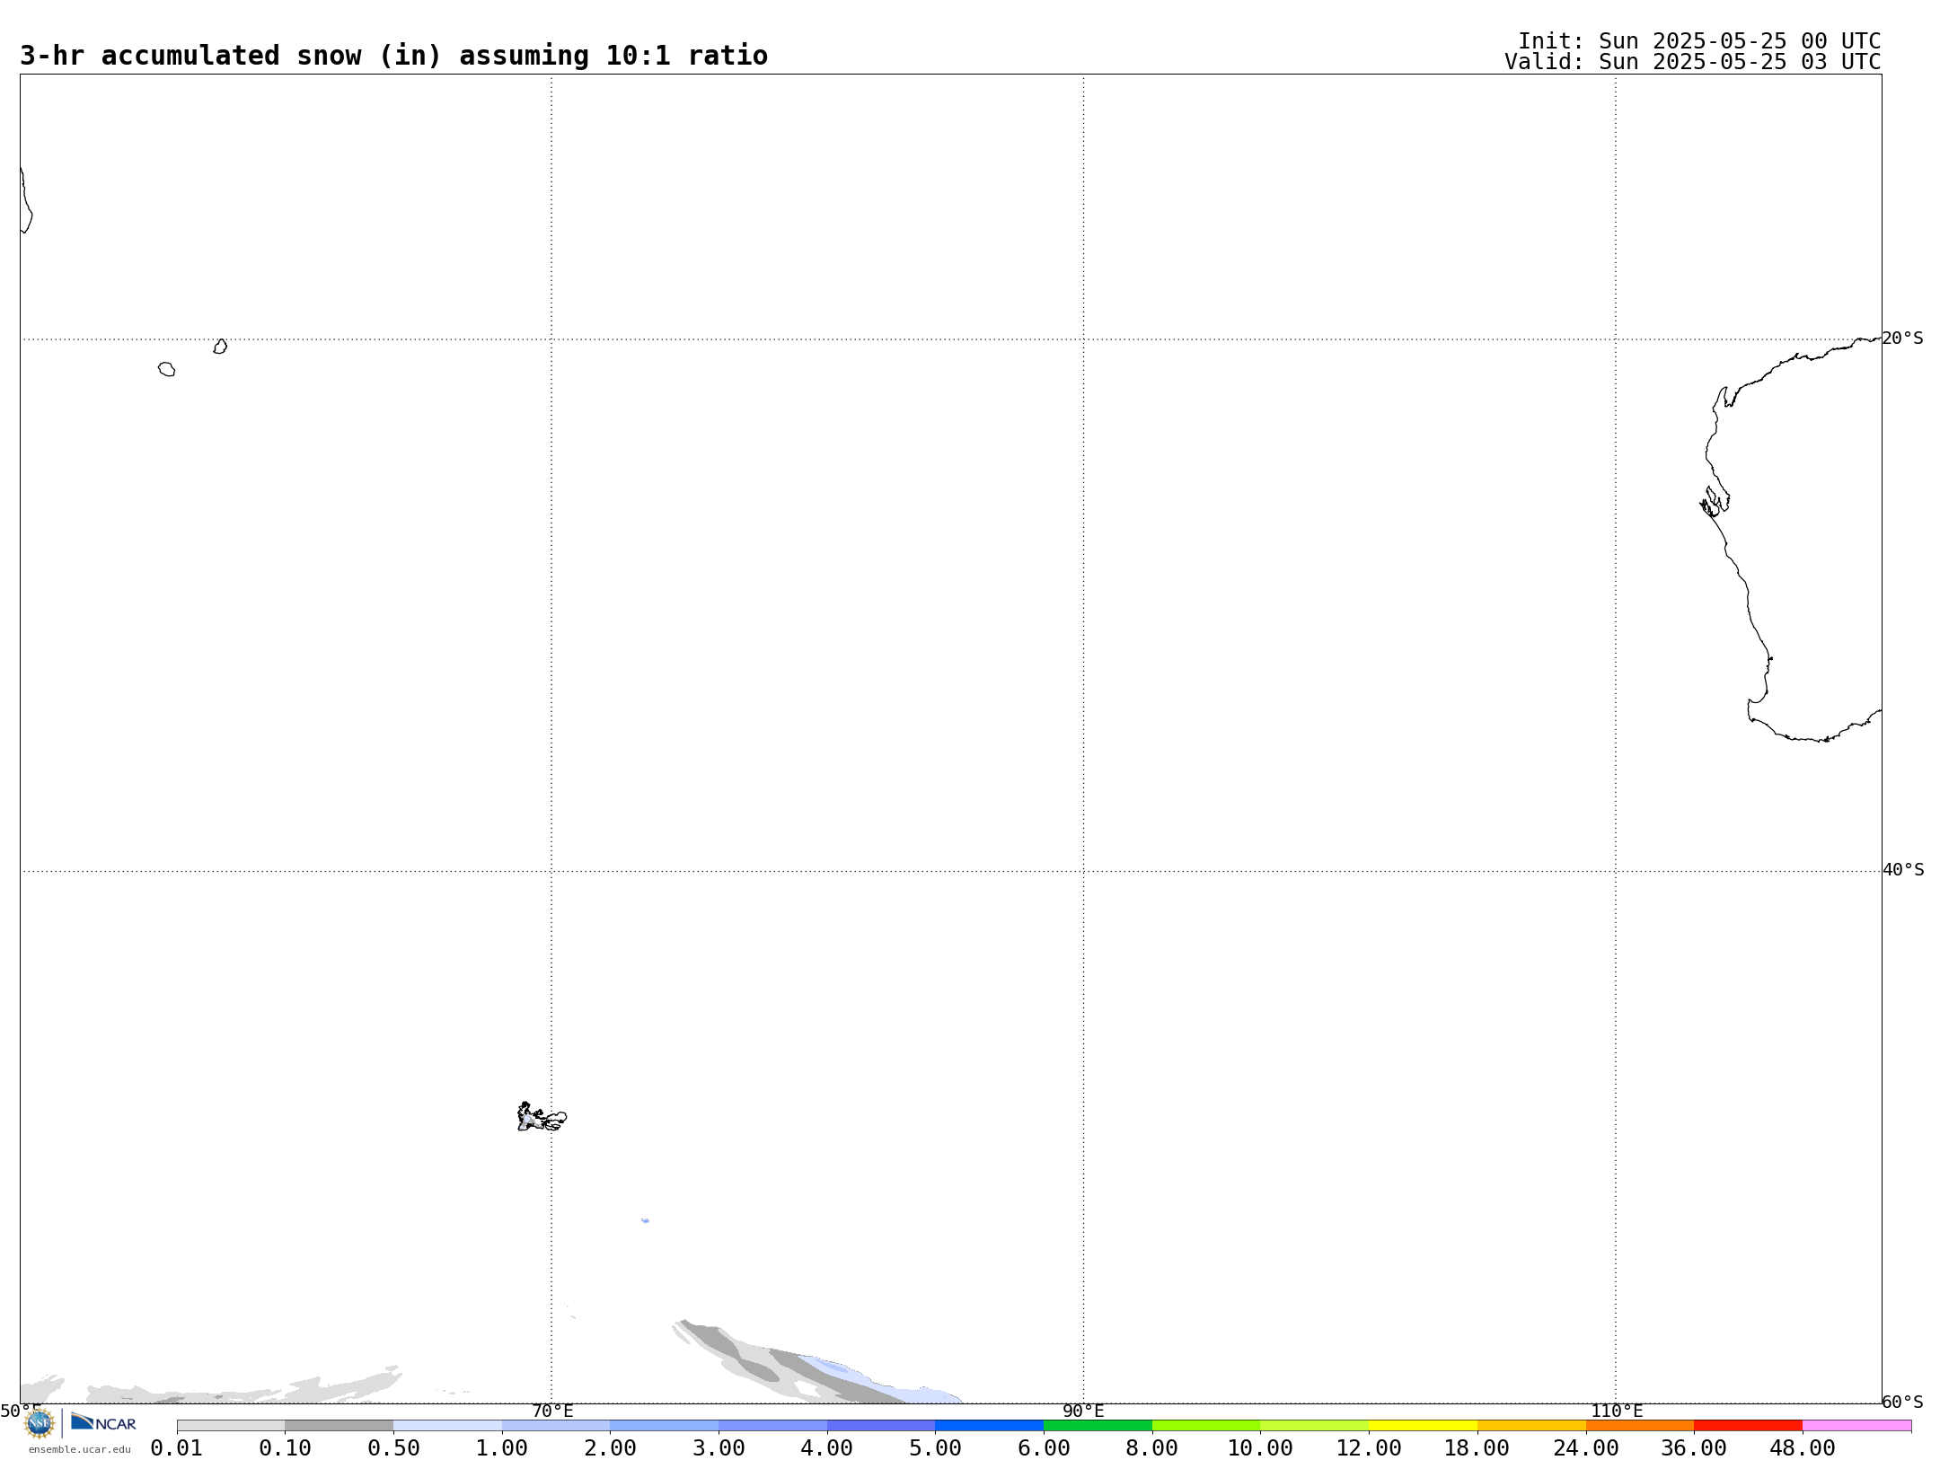Screen dimensions: 1940x1460
Task: Click the 60°S latitude label
Action: click(x=1902, y=1402)
